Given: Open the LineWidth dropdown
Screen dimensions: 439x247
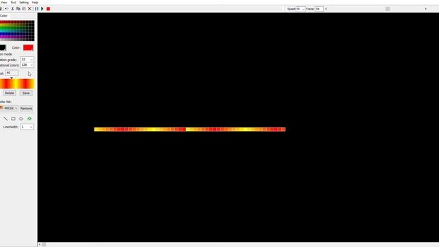Looking at the screenshot, I should pyautogui.click(x=27, y=127).
